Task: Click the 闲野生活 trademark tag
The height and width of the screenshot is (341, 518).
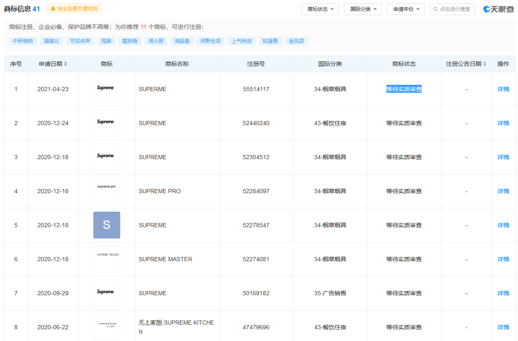Action: tap(211, 41)
